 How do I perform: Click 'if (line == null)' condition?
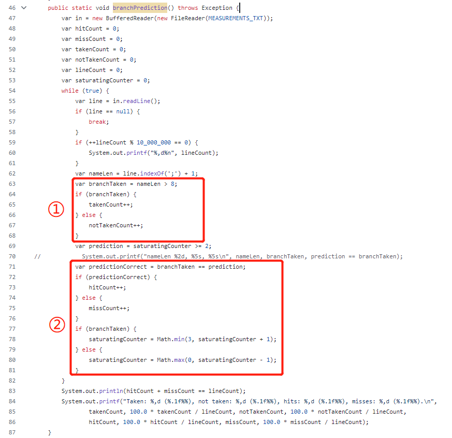coord(104,111)
